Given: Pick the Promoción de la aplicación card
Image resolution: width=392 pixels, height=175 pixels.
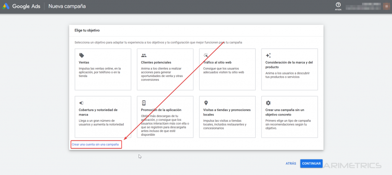Looking at the screenshot, I should pos(165,117).
